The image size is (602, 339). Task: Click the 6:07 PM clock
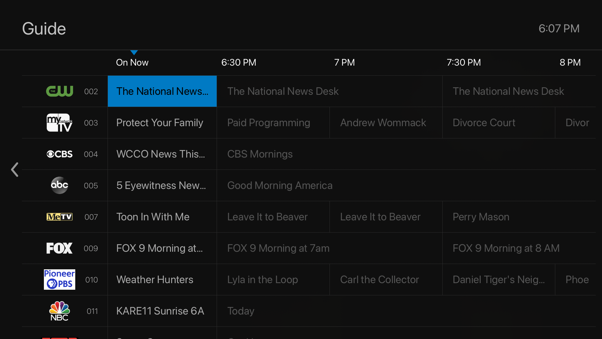click(559, 29)
